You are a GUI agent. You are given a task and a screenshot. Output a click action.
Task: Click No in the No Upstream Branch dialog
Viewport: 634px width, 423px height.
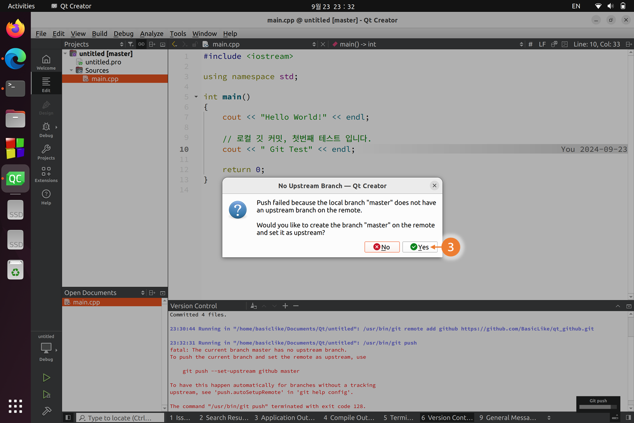point(382,247)
